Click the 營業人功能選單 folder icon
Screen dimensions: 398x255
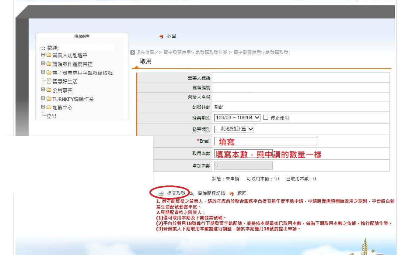tap(49, 55)
